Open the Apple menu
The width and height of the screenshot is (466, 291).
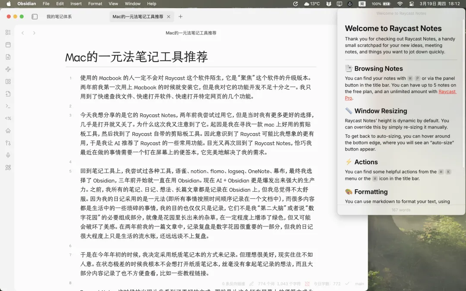pos(9,4)
